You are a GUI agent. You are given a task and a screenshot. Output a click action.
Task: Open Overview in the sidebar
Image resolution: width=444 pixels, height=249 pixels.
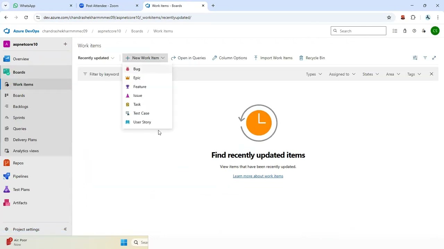36,59
